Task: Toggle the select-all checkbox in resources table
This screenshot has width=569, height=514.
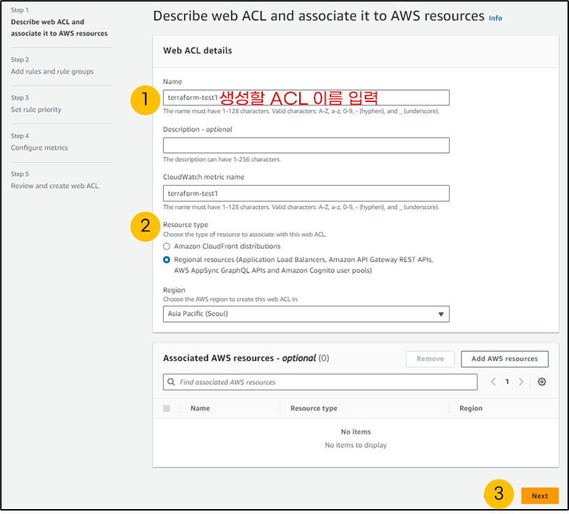Action: [167, 409]
